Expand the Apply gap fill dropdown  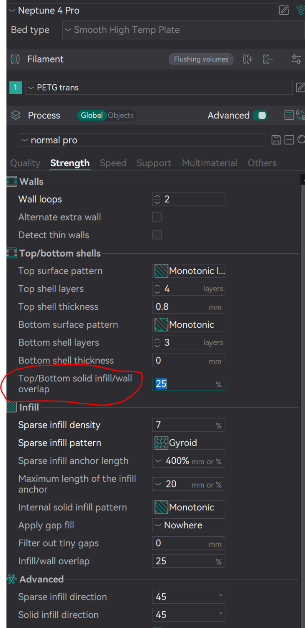tap(189, 525)
